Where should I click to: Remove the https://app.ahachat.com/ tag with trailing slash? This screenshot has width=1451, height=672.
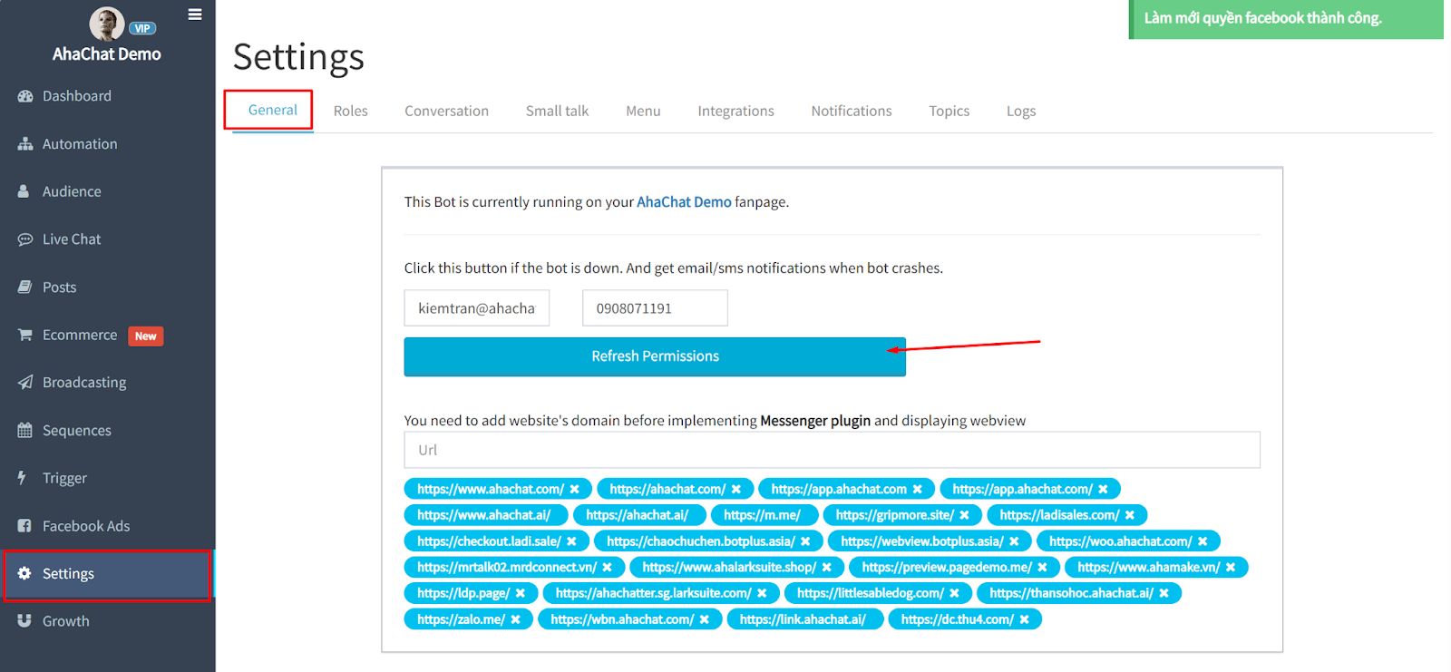tap(1104, 490)
